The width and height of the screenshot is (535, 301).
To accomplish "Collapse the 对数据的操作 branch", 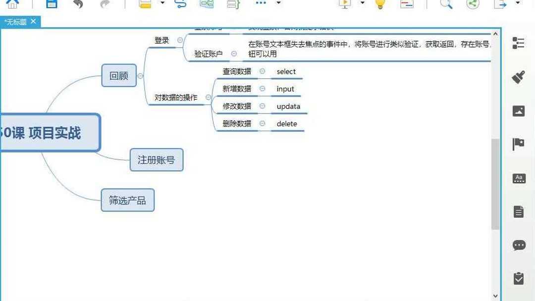I will (208, 98).
